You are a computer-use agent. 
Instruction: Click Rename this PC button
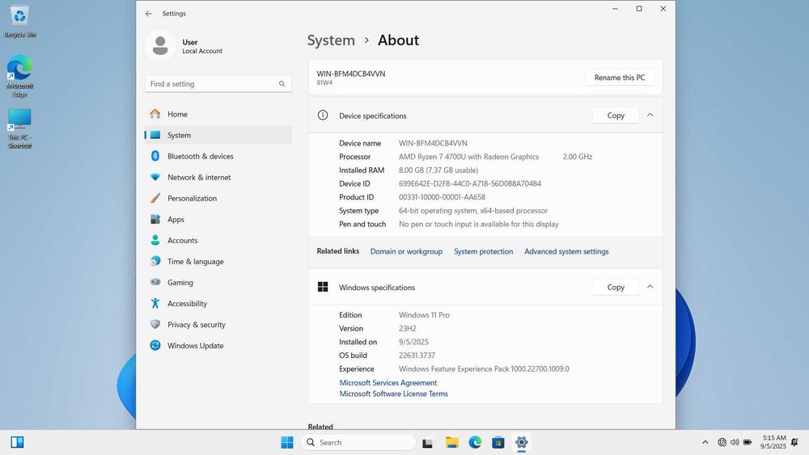point(620,78)
